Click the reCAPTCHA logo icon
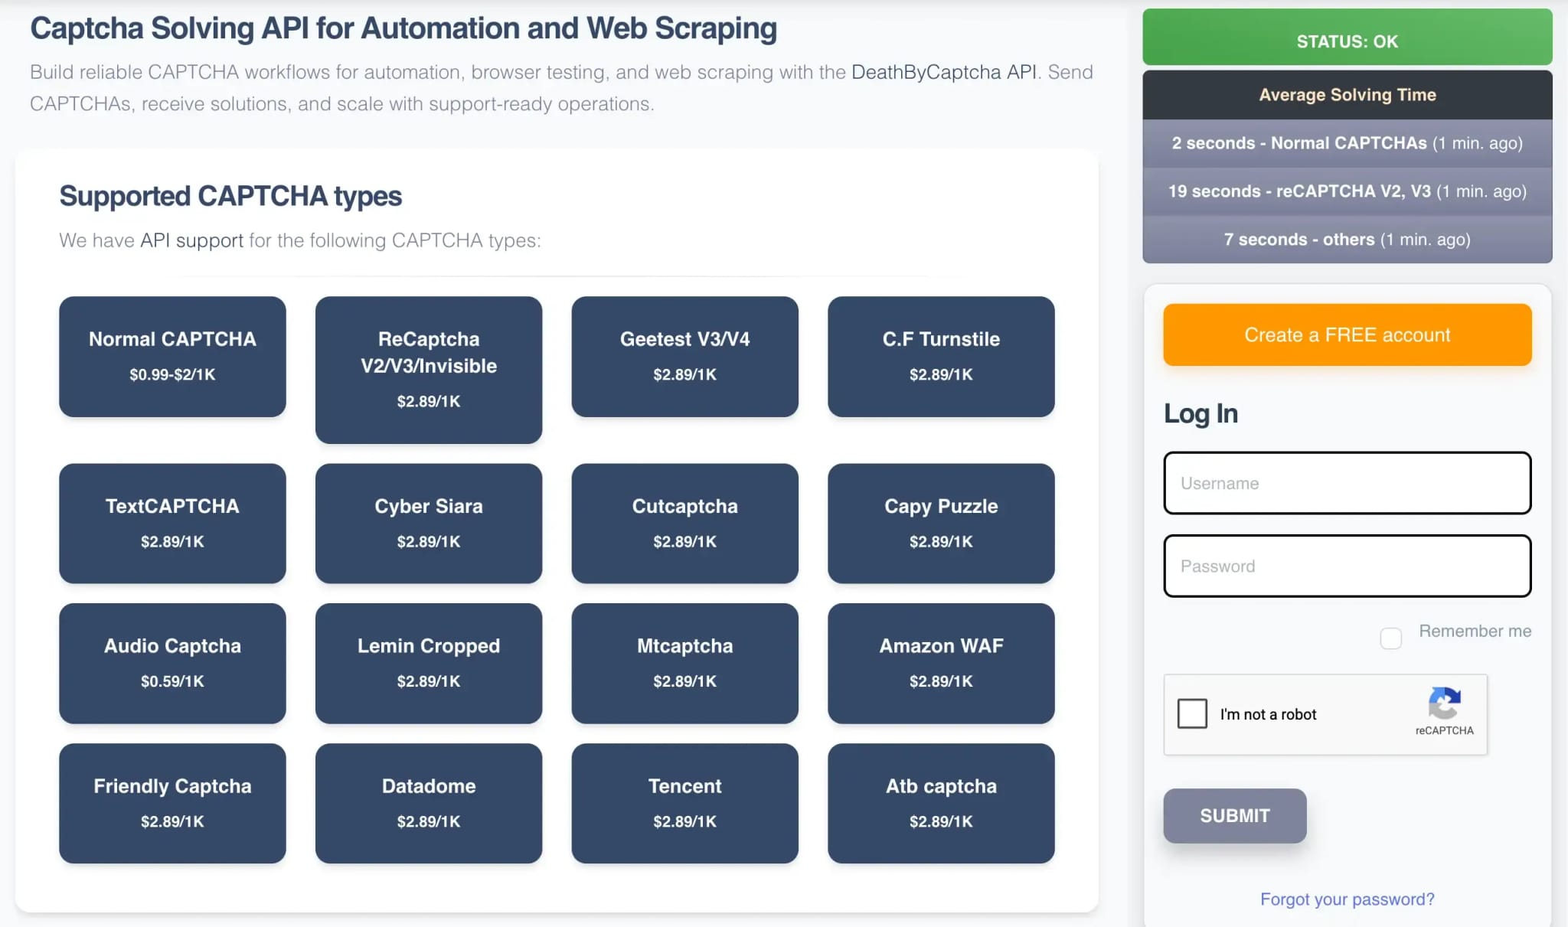This screenshot has height=927, width=1568. tap(1444, 703)
